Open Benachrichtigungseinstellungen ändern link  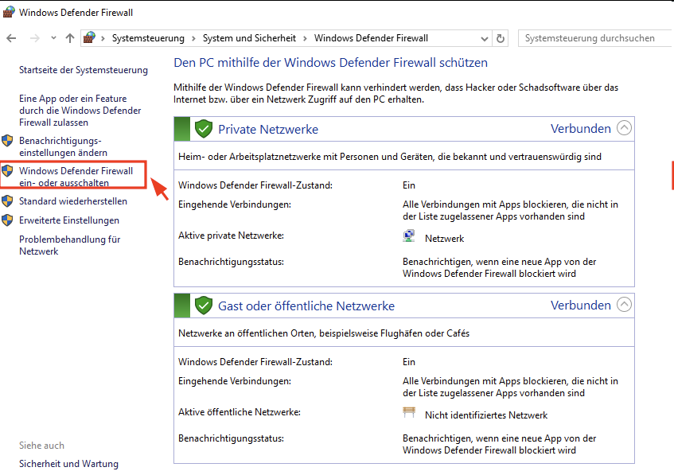(63, 146)
